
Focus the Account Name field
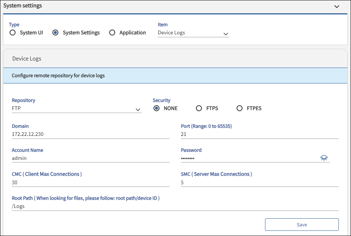click(90, 158)
